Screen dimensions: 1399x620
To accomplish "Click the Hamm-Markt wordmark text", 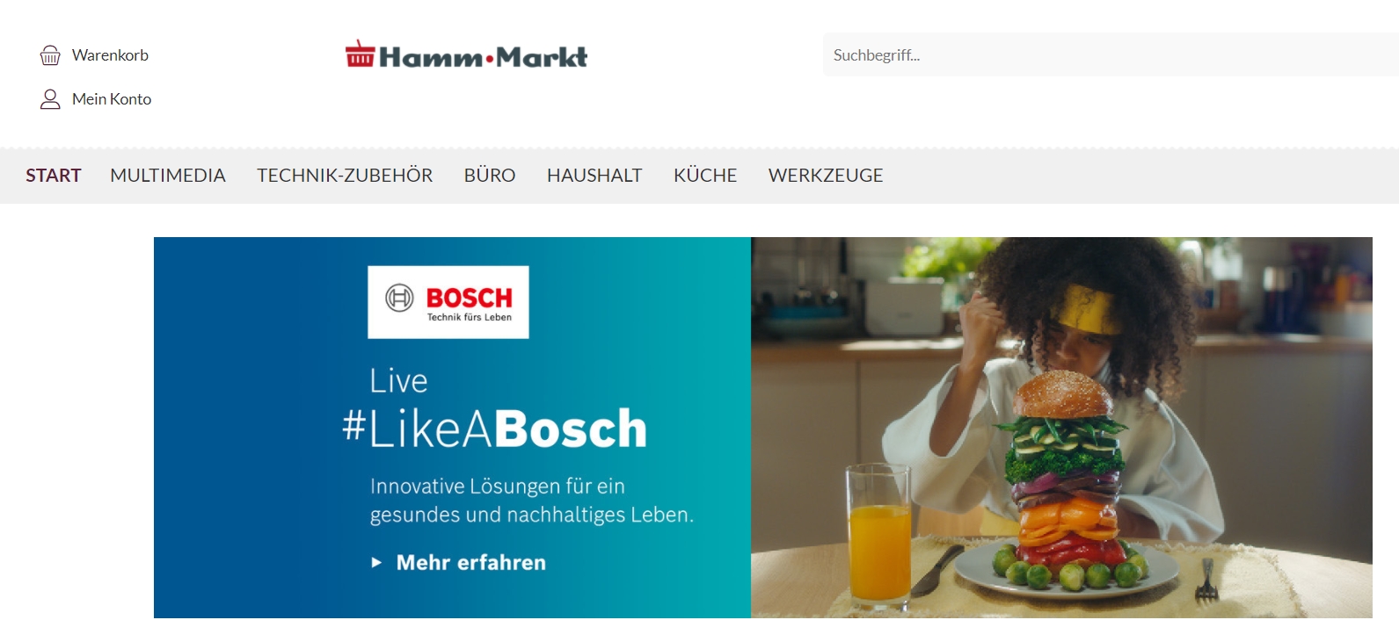I will (483, 57).
